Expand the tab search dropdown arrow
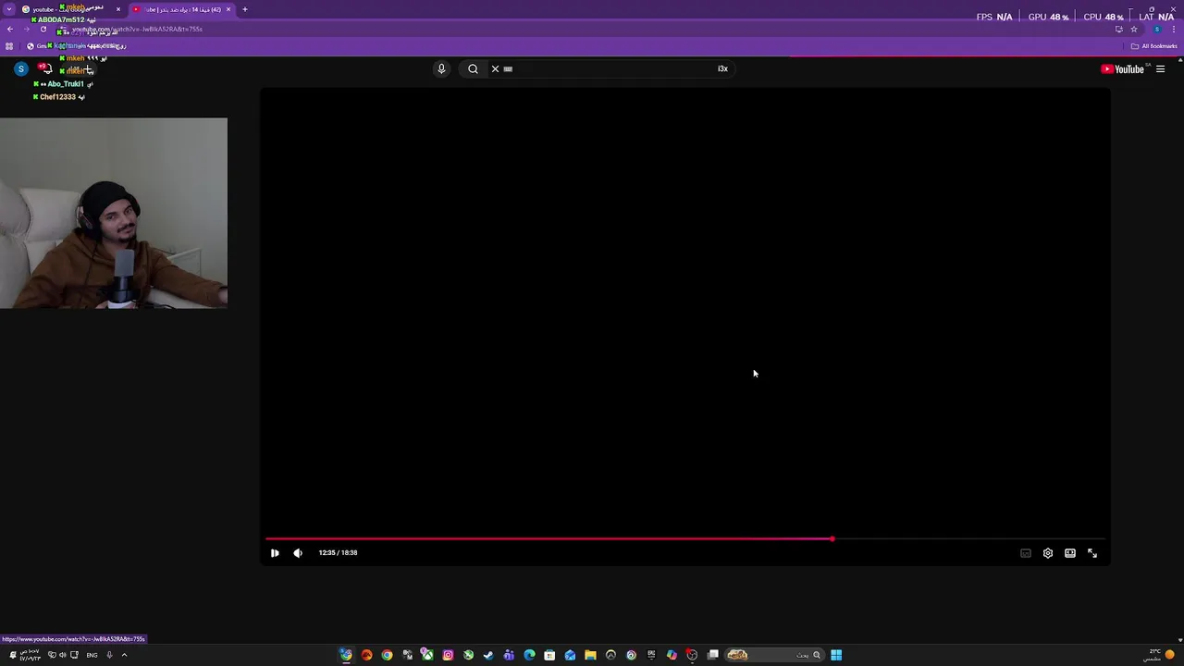This screenshot has height=666, width=1184. [9, 9]
